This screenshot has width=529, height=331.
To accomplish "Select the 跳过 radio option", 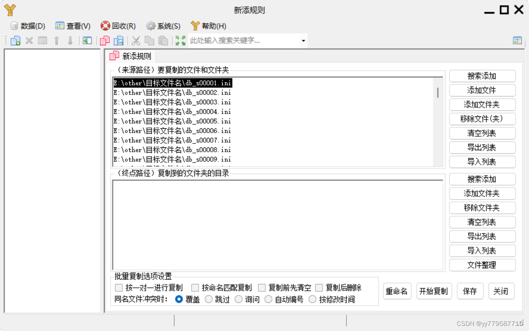I will 217,299.
